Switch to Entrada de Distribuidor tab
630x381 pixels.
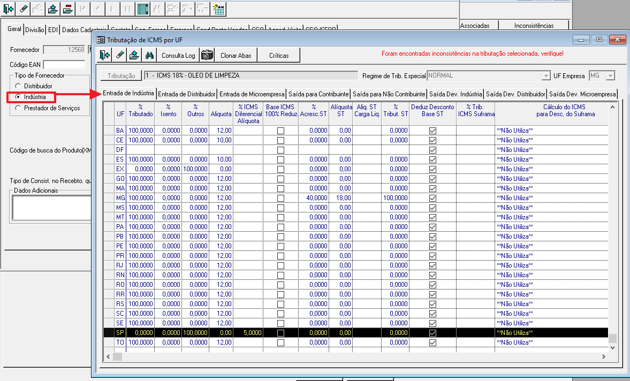(186, 94)
